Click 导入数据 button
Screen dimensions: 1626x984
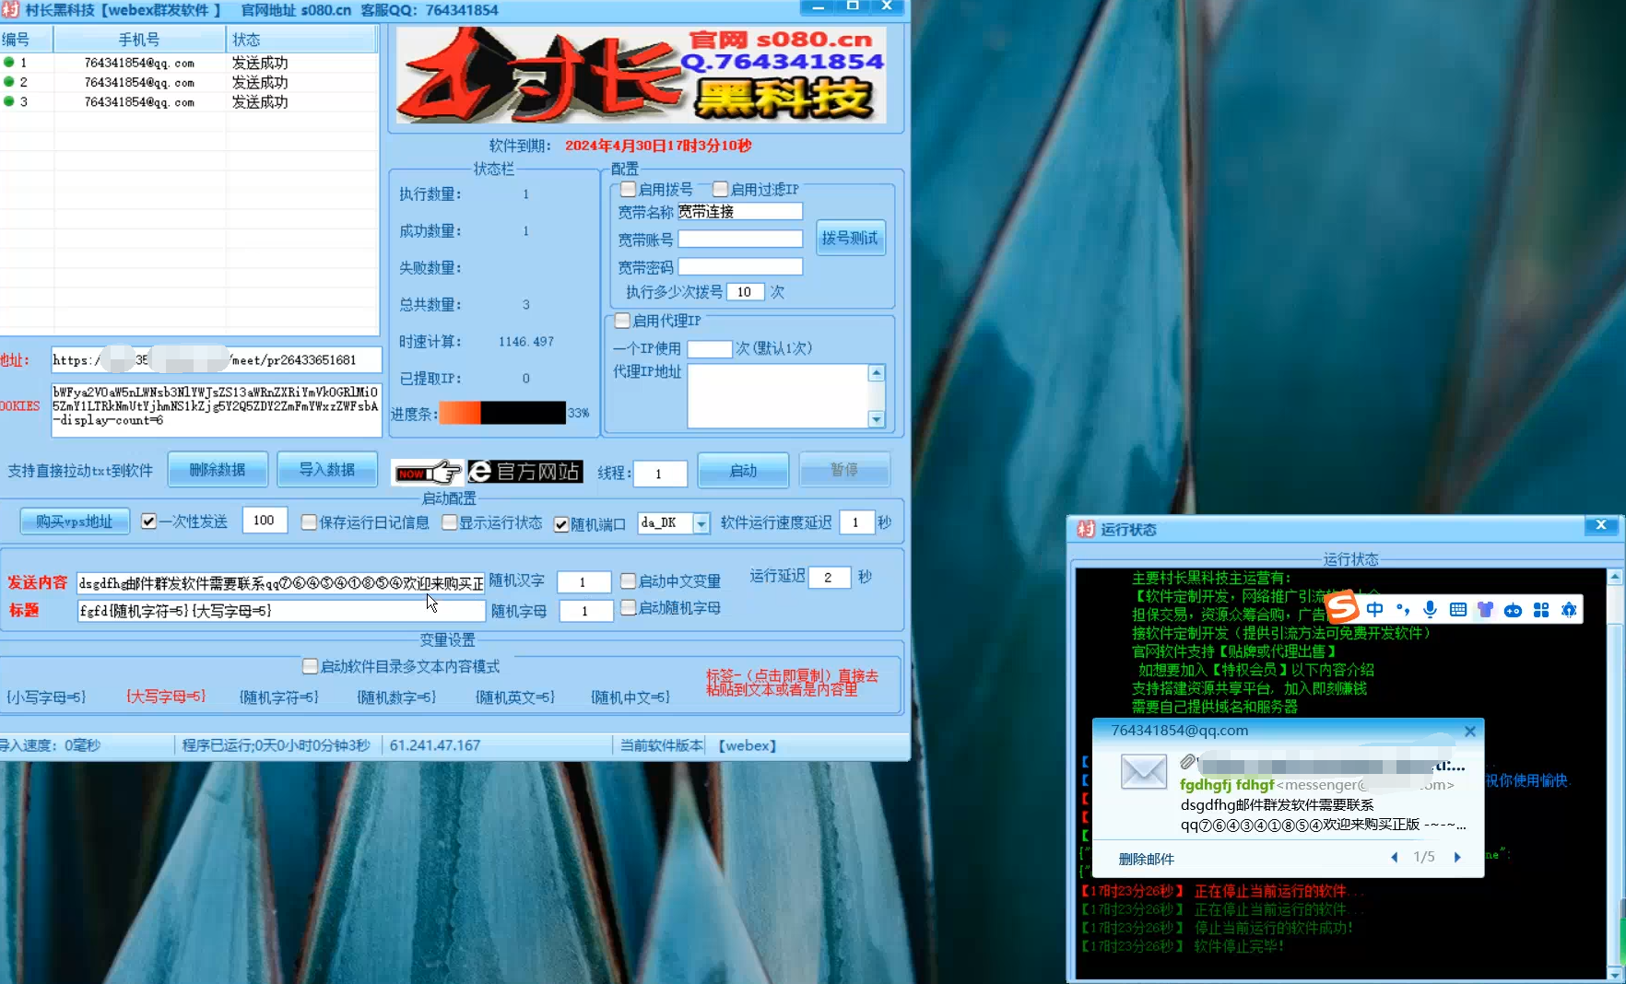[327, 470]
